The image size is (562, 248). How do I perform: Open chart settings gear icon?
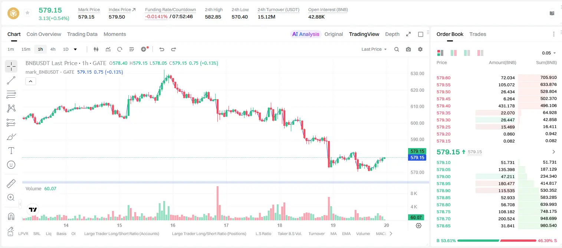[420, 49]
